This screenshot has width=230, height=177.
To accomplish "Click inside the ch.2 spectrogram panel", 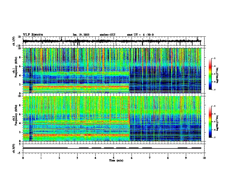I will (112, 119).
